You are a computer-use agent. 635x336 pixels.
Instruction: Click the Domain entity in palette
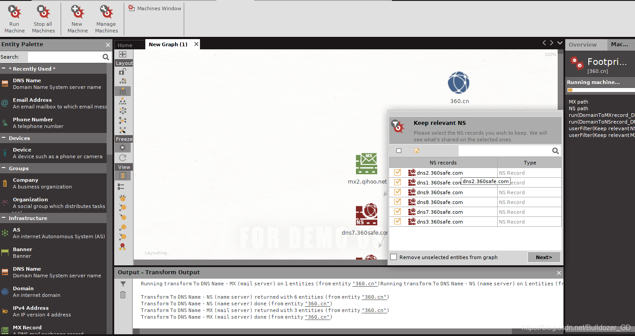pos(53,292)
